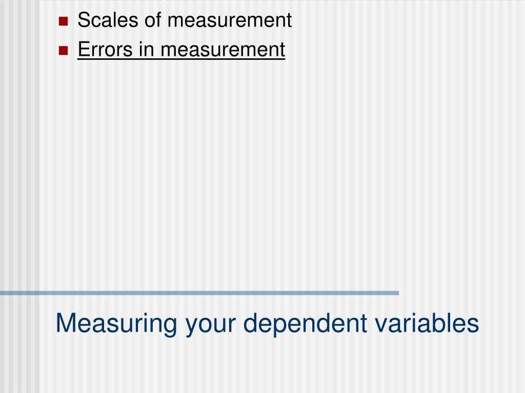Click the word Measuring in the title
This screenshot has width=525, height=393.
116,323
